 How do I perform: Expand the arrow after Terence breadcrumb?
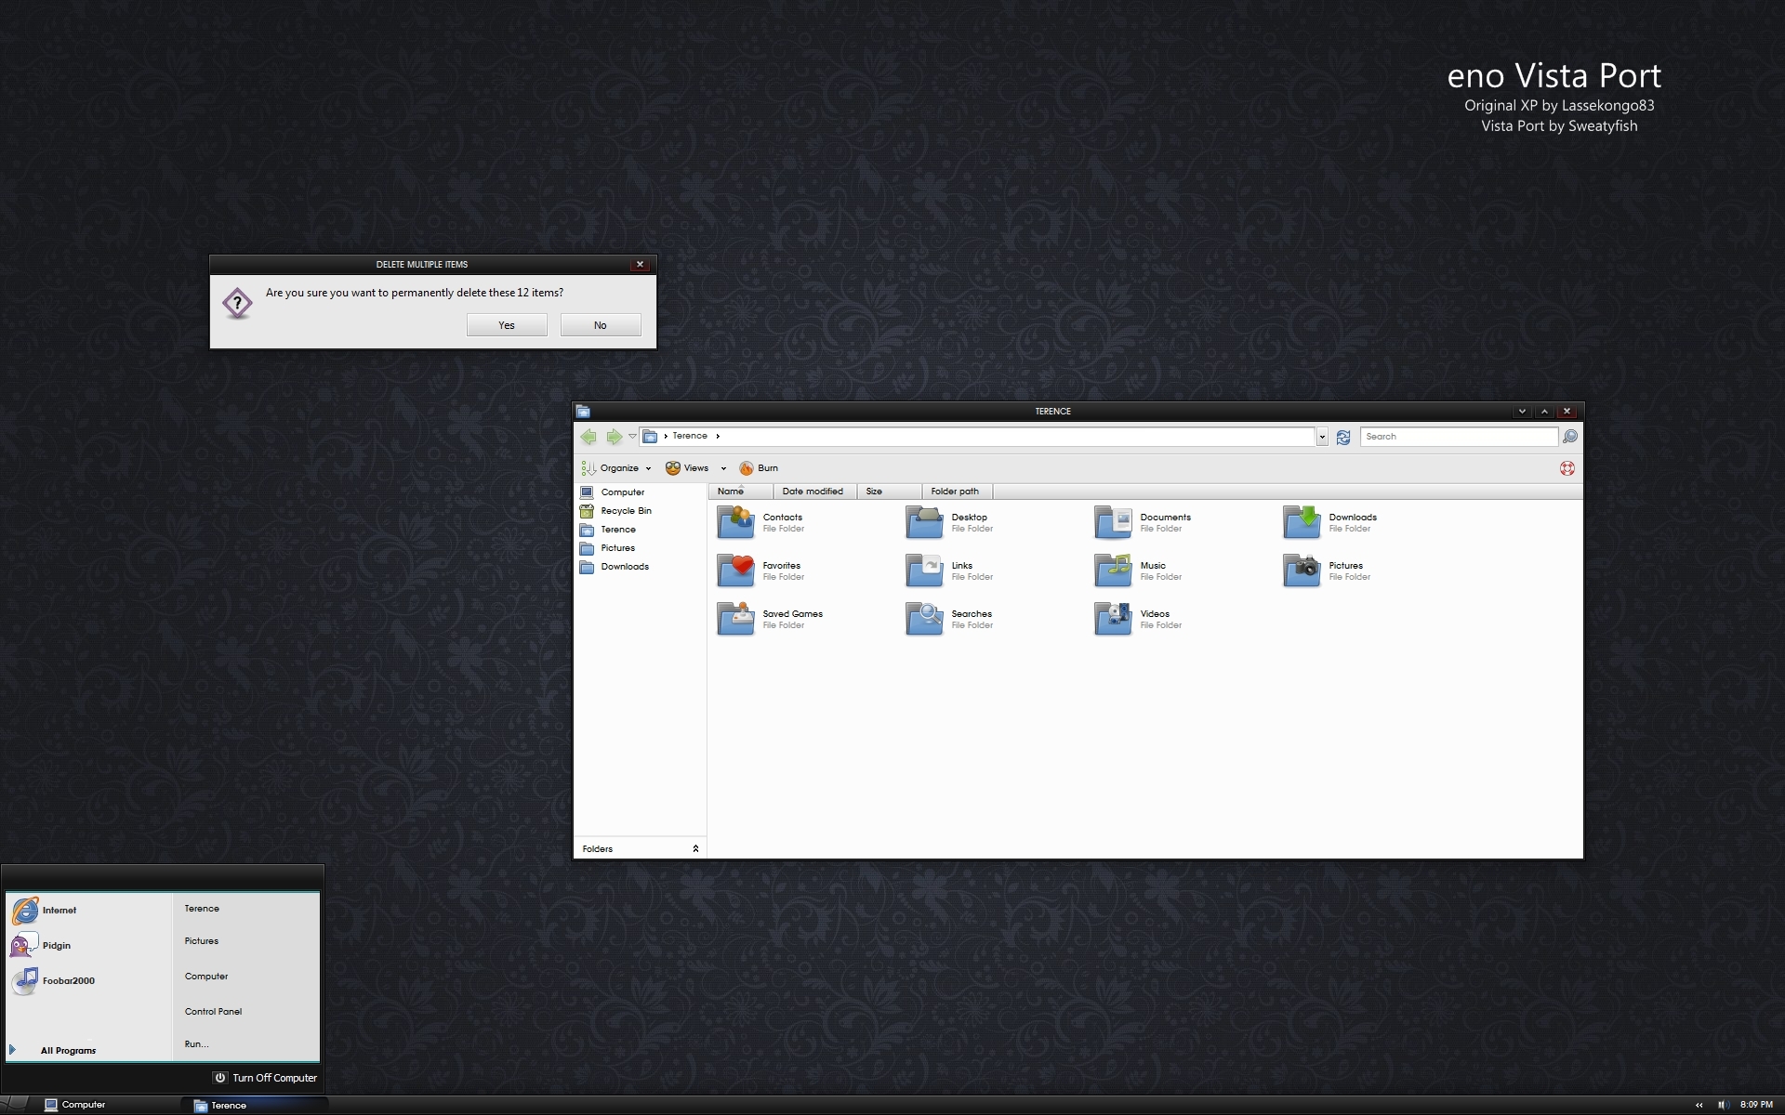coord(718,436)
